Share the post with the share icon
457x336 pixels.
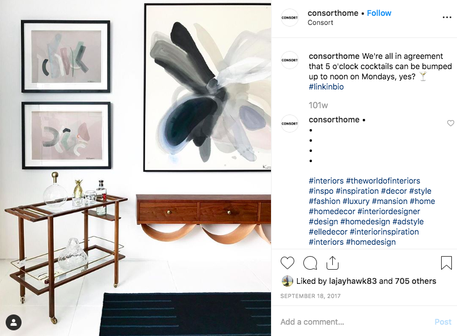click(x=332, y=263)
